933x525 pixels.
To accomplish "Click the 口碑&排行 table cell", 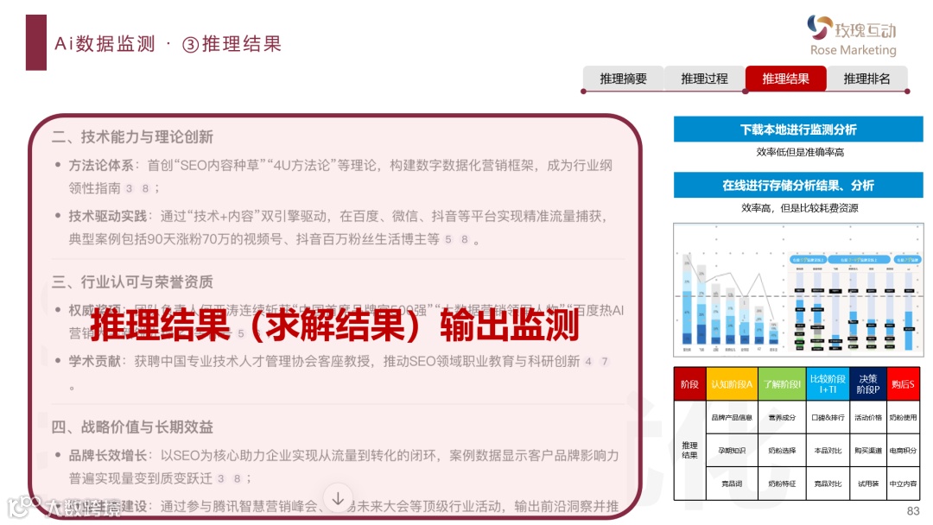I will [x=828, y=417].
